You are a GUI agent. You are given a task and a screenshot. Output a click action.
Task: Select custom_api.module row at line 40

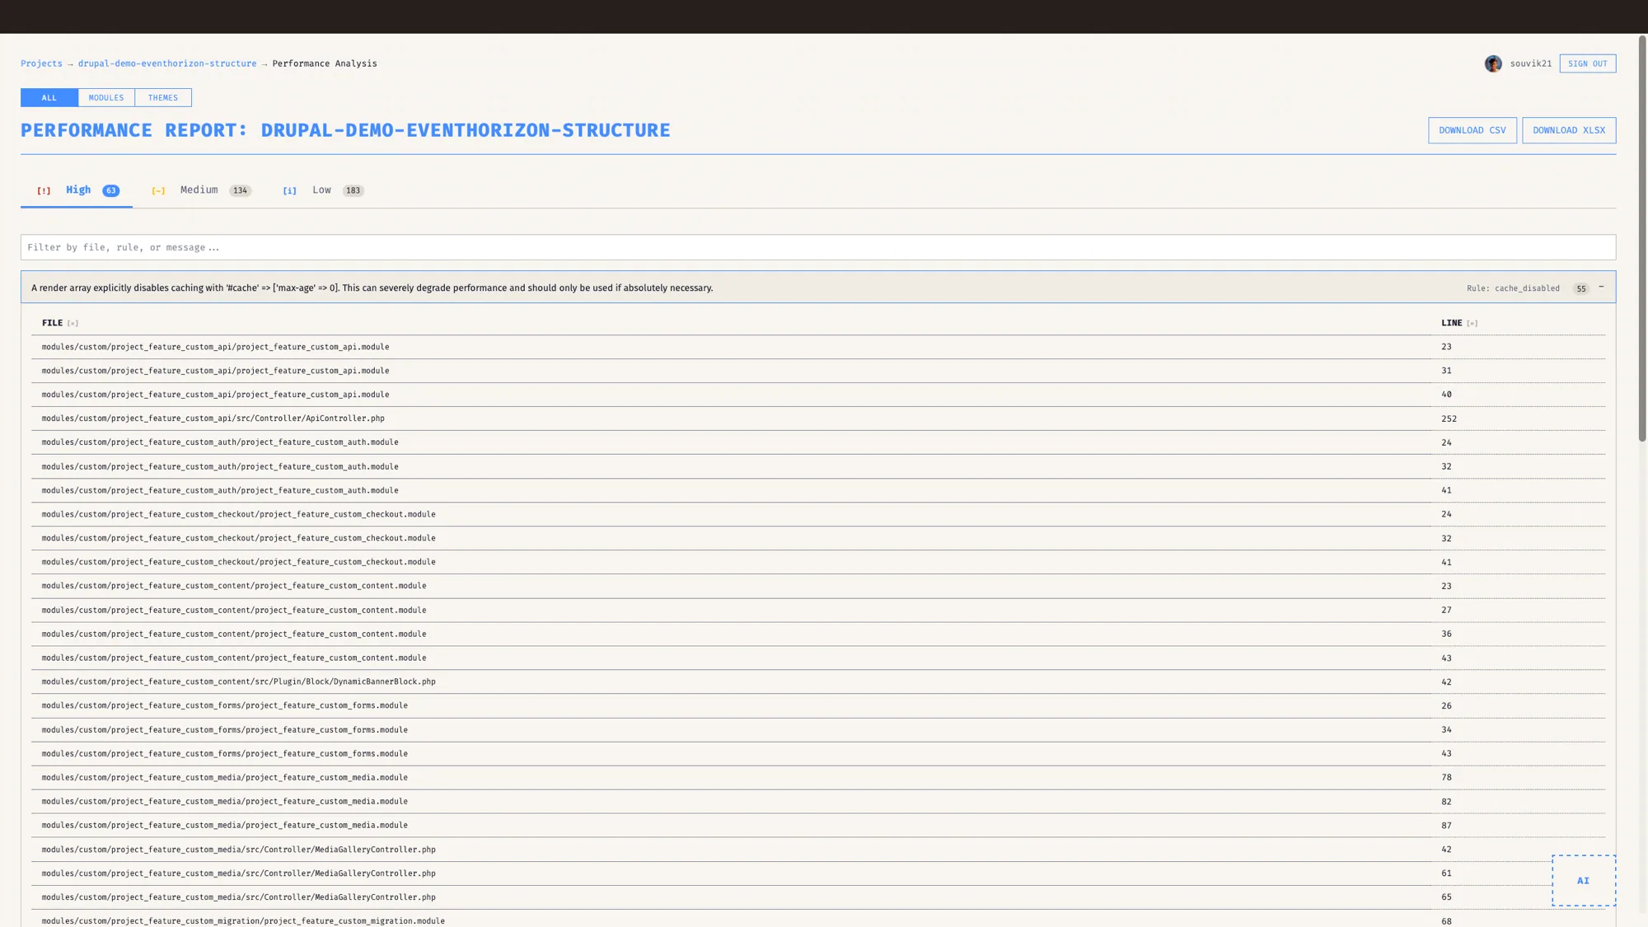point(818,395)
